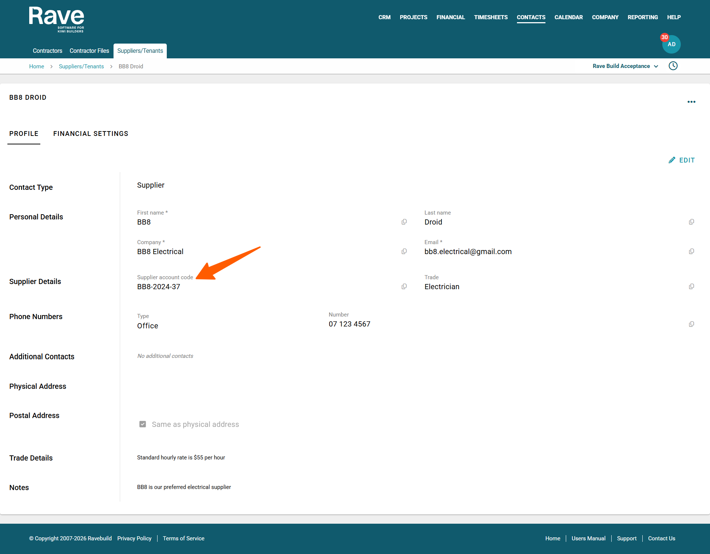
Task: Open the Users Manual footer link
Action: point(588,538)
